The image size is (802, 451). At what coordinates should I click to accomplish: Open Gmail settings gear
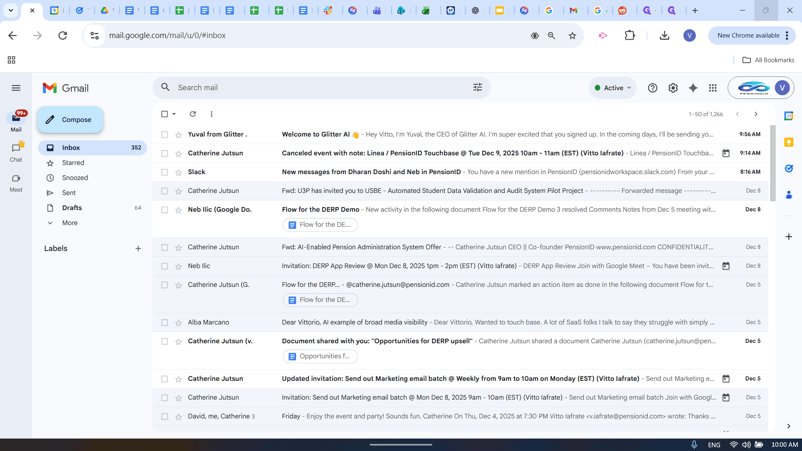(x=673, y=88)
